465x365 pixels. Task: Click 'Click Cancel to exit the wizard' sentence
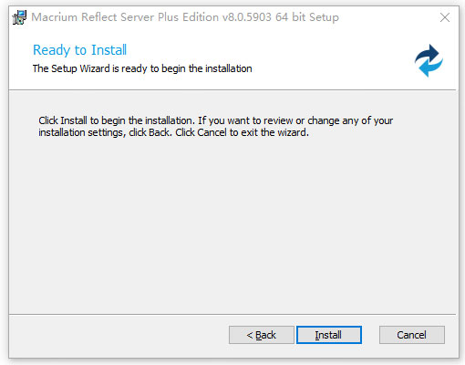pyautogui.click(x=242, y=132)
